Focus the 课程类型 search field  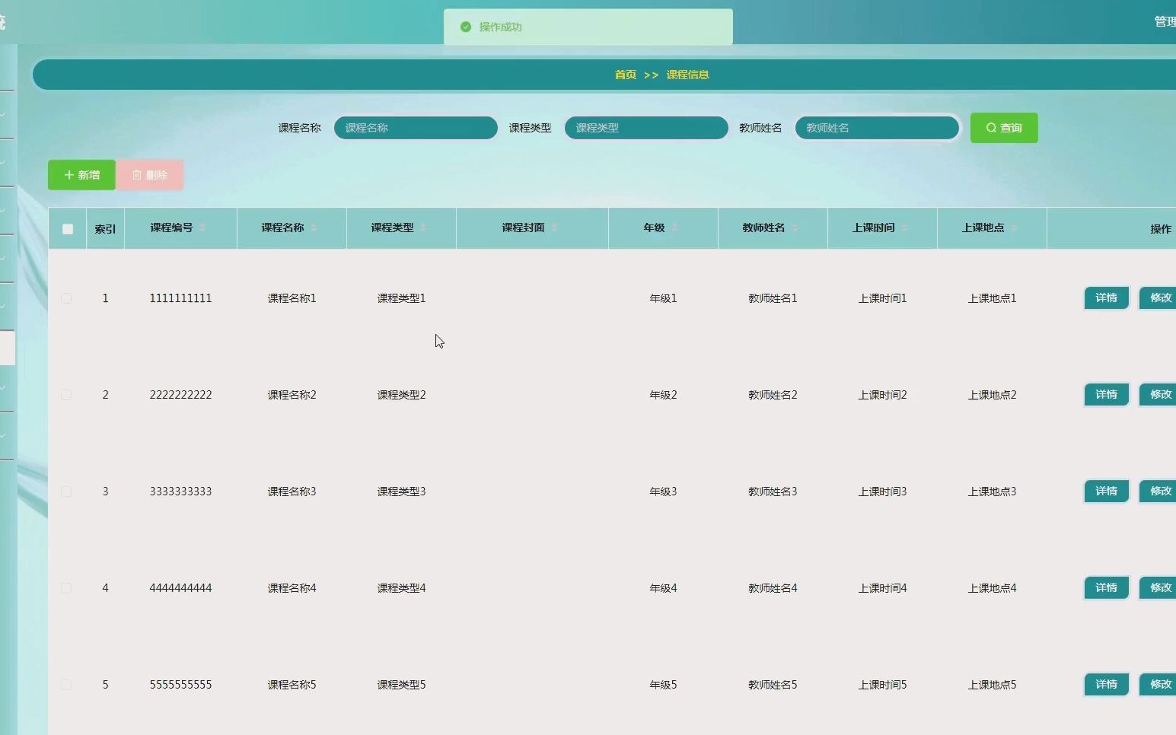pyautogui.click(x=646, y=128)
